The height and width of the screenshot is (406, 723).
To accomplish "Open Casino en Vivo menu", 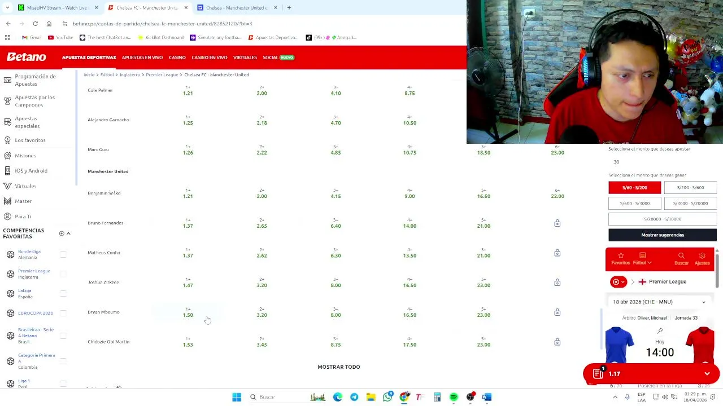I will tap(210, 58).
